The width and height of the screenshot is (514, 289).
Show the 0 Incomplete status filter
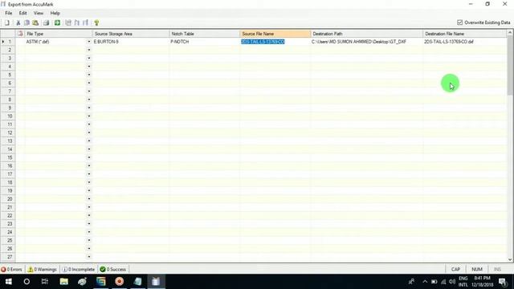pos(79,270)
